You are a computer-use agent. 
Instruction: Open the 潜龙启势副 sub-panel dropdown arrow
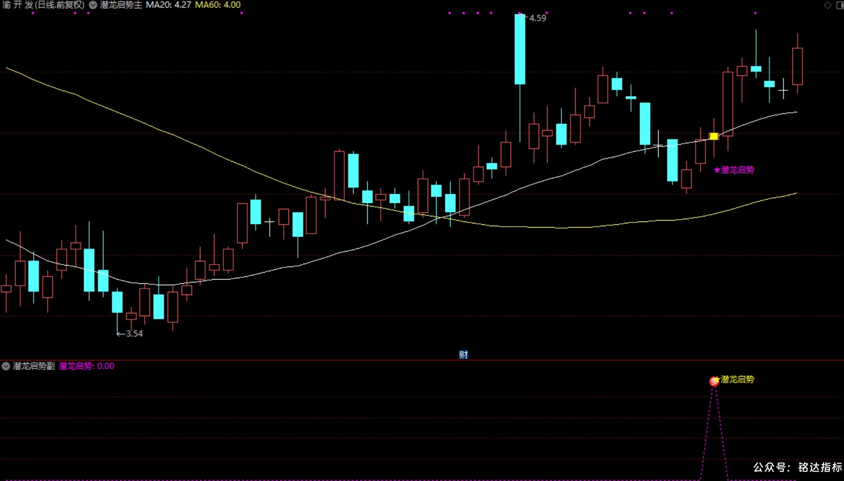click(6, 366)
